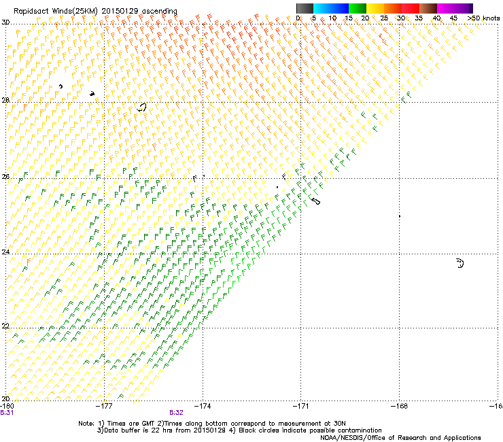
Task: Select the orange 25-30 knots legend segment
Action: click(393, 8)
